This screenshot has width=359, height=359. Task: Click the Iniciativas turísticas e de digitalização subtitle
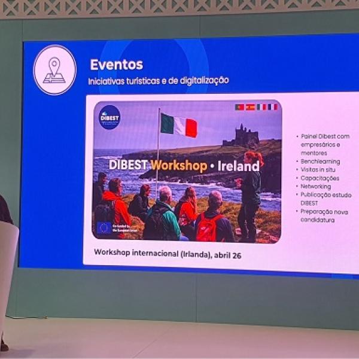coord(158,80)
